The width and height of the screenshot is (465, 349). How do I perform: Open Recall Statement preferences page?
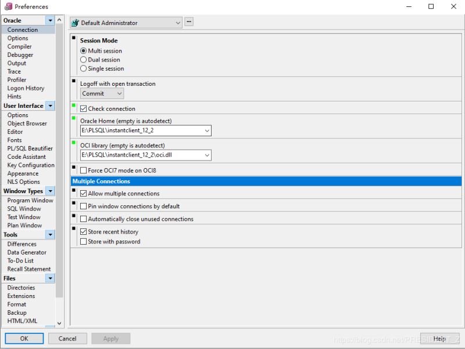point(29,269)
